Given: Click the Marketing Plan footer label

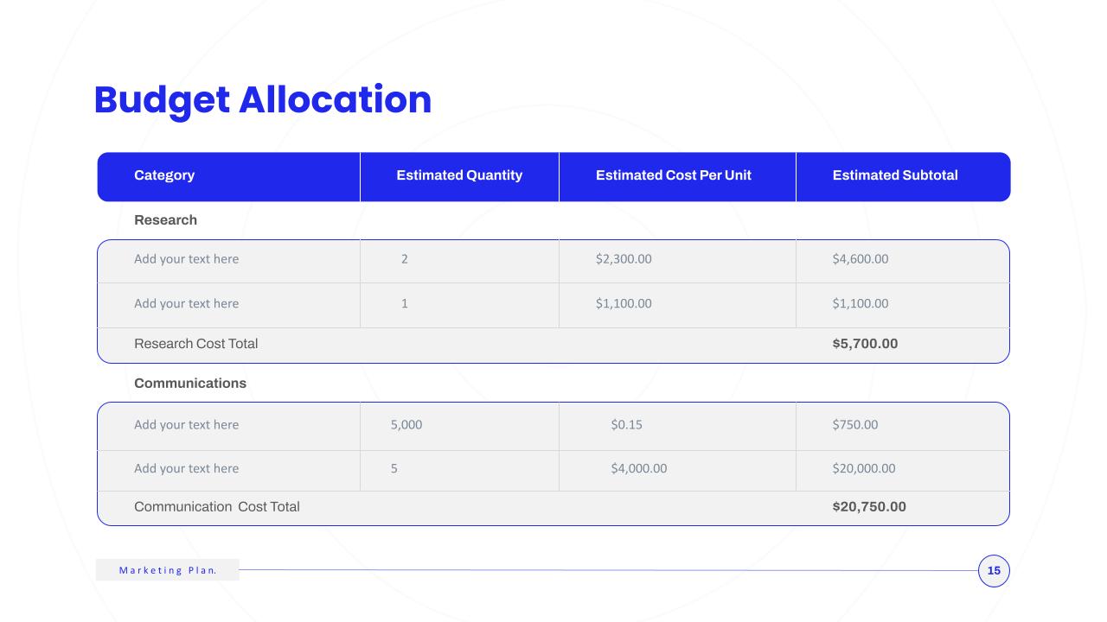Looking at the screenshot, I should [x=168, y=570].
